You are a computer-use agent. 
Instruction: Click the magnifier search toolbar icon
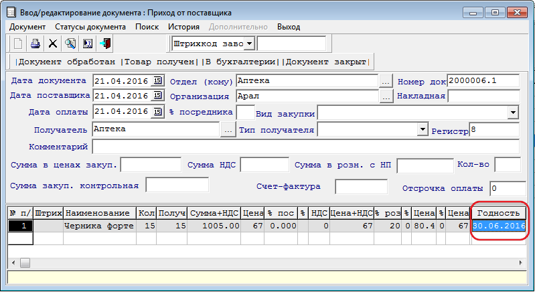(70, 44)
